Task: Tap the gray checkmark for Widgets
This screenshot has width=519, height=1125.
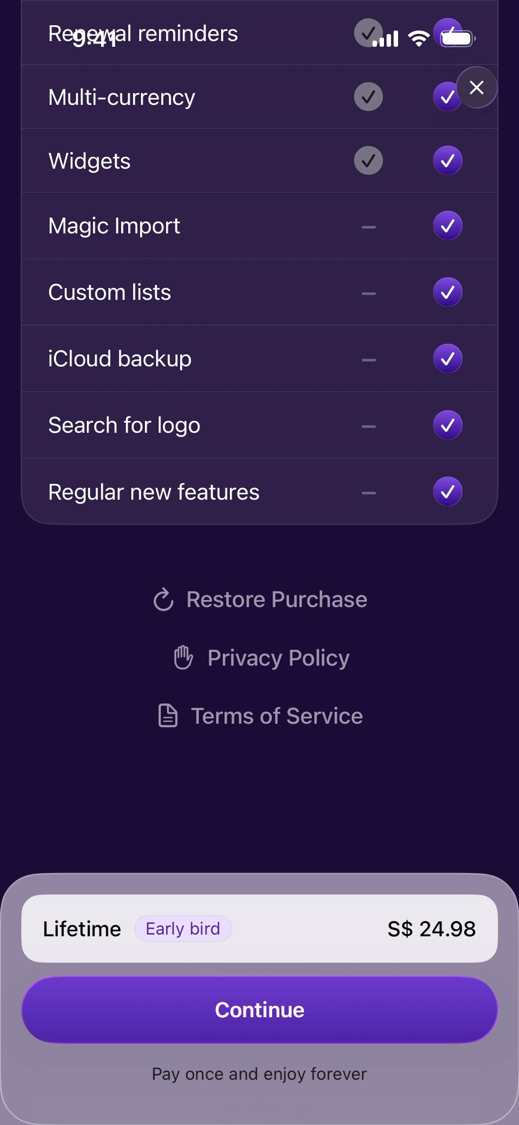Action: point(368,160)
